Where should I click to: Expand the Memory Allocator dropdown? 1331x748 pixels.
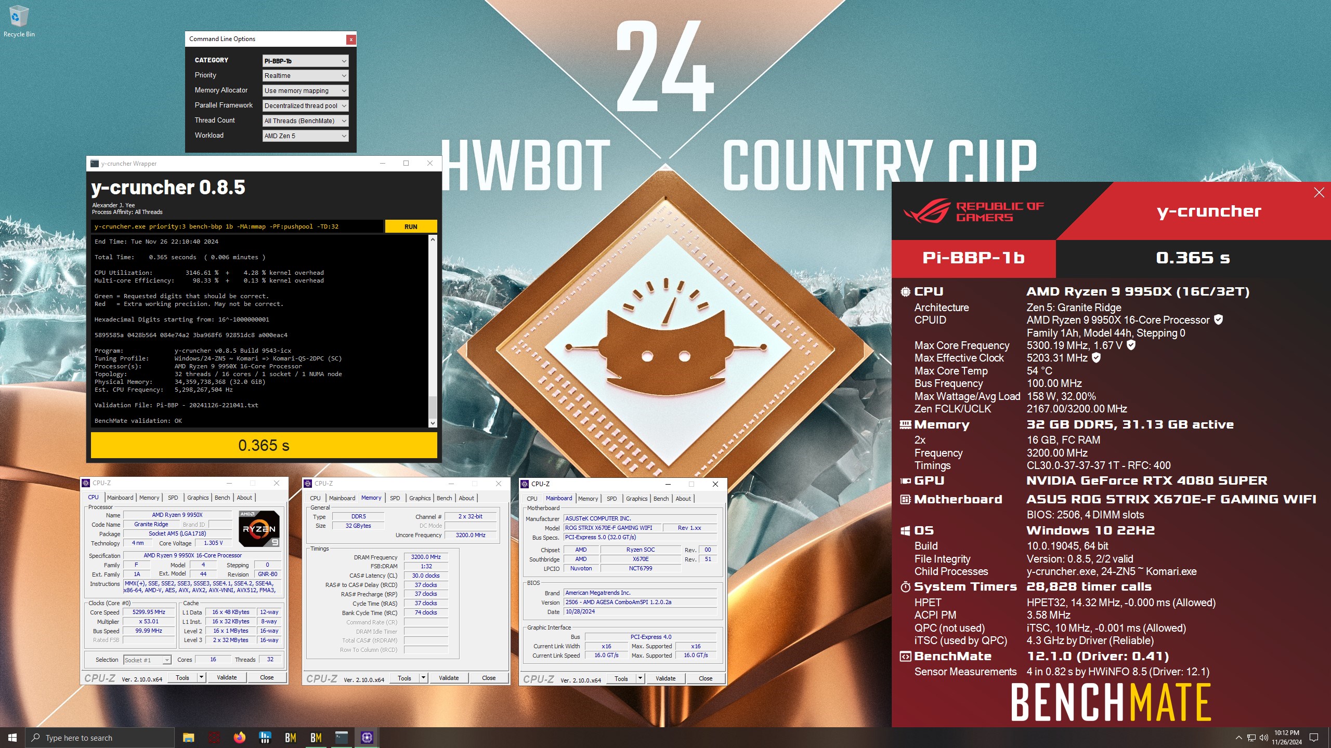coord(305,91)
